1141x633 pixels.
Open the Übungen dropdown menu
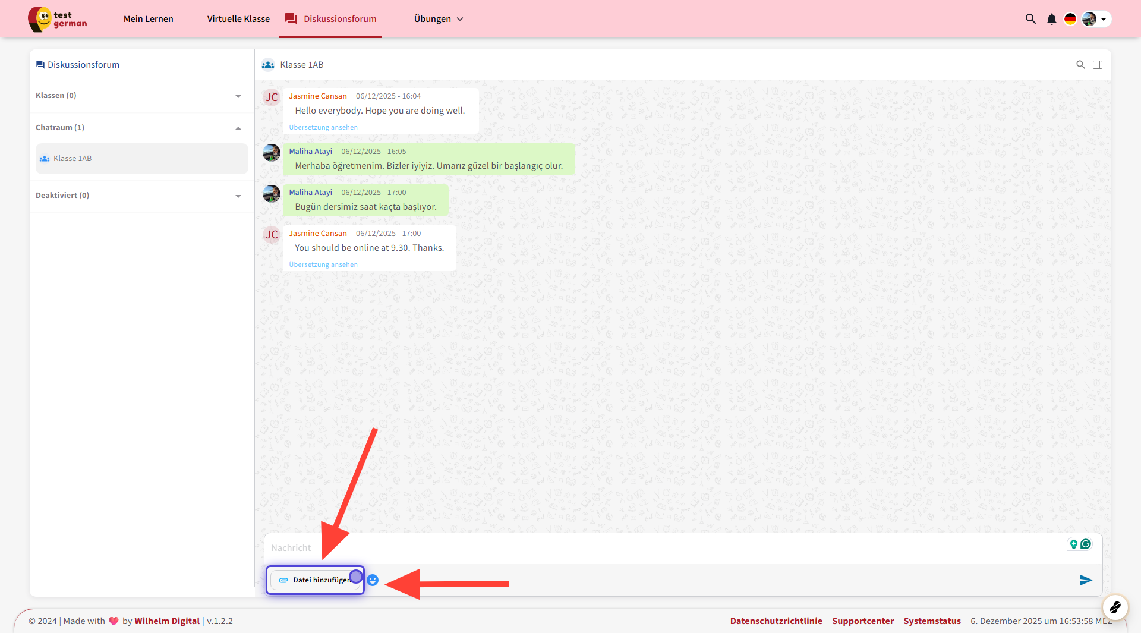point(438,19)
